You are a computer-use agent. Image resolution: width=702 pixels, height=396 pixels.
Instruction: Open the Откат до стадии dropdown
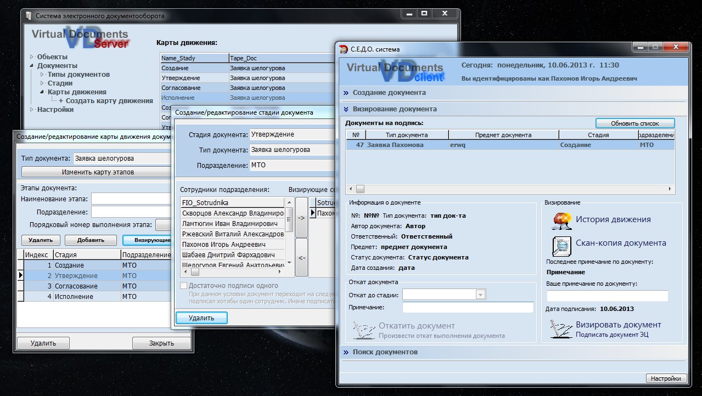[481, 295]
